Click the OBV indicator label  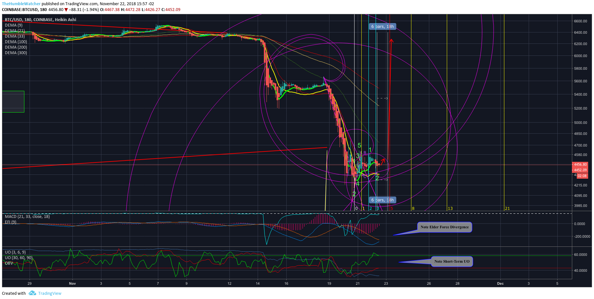(x=9, y=263)
